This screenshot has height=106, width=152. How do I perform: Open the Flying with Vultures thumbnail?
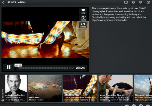coord(143,88)
